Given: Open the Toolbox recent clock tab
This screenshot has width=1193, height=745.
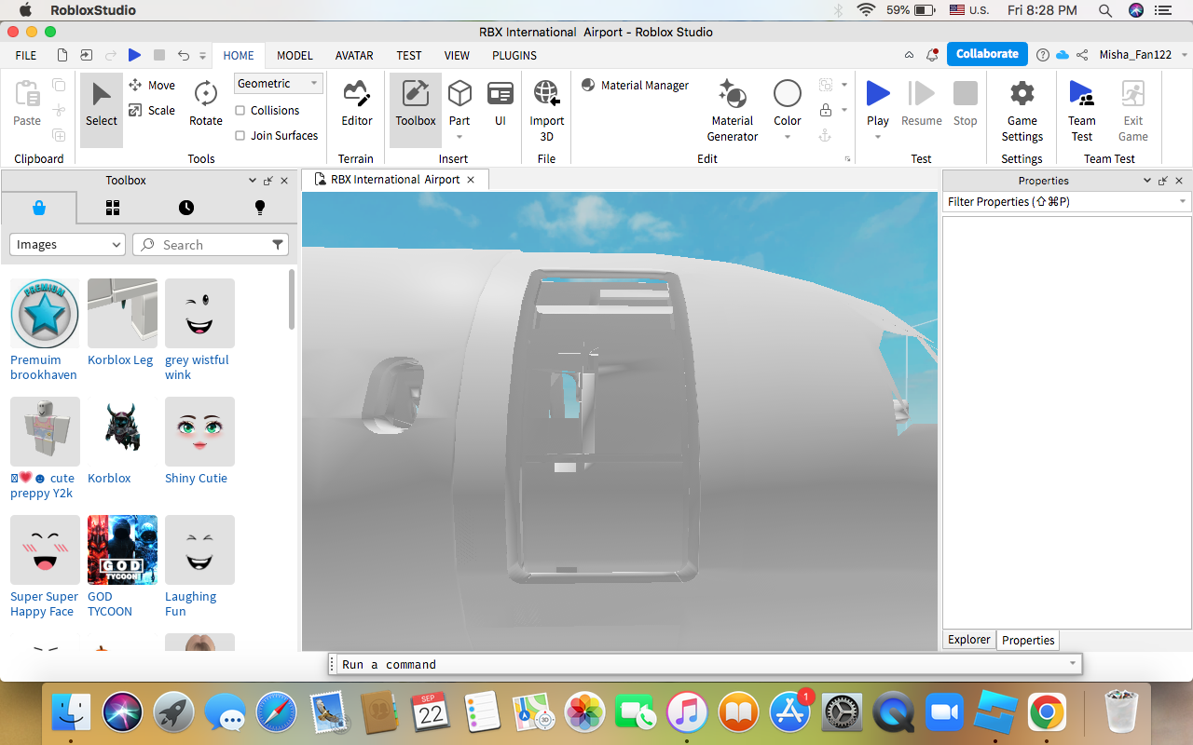Looking at the screenshot, I should point(186,208).
